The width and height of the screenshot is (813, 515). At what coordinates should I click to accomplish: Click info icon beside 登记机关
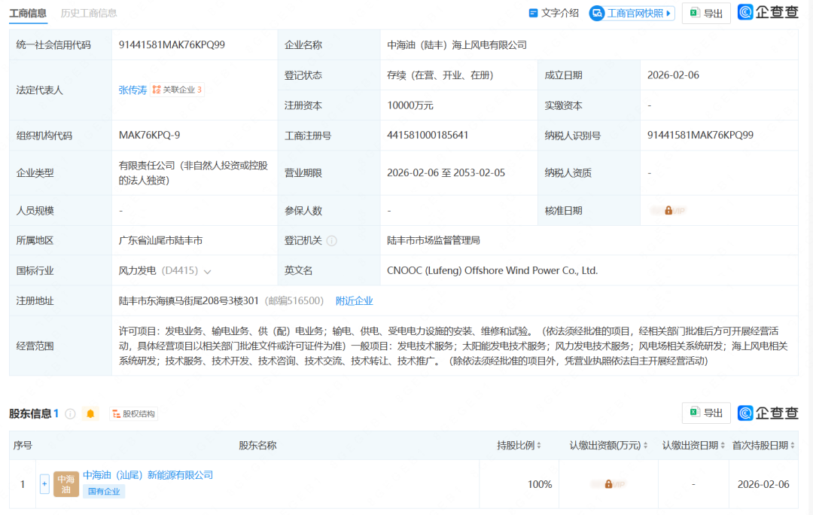click(331, 241)
